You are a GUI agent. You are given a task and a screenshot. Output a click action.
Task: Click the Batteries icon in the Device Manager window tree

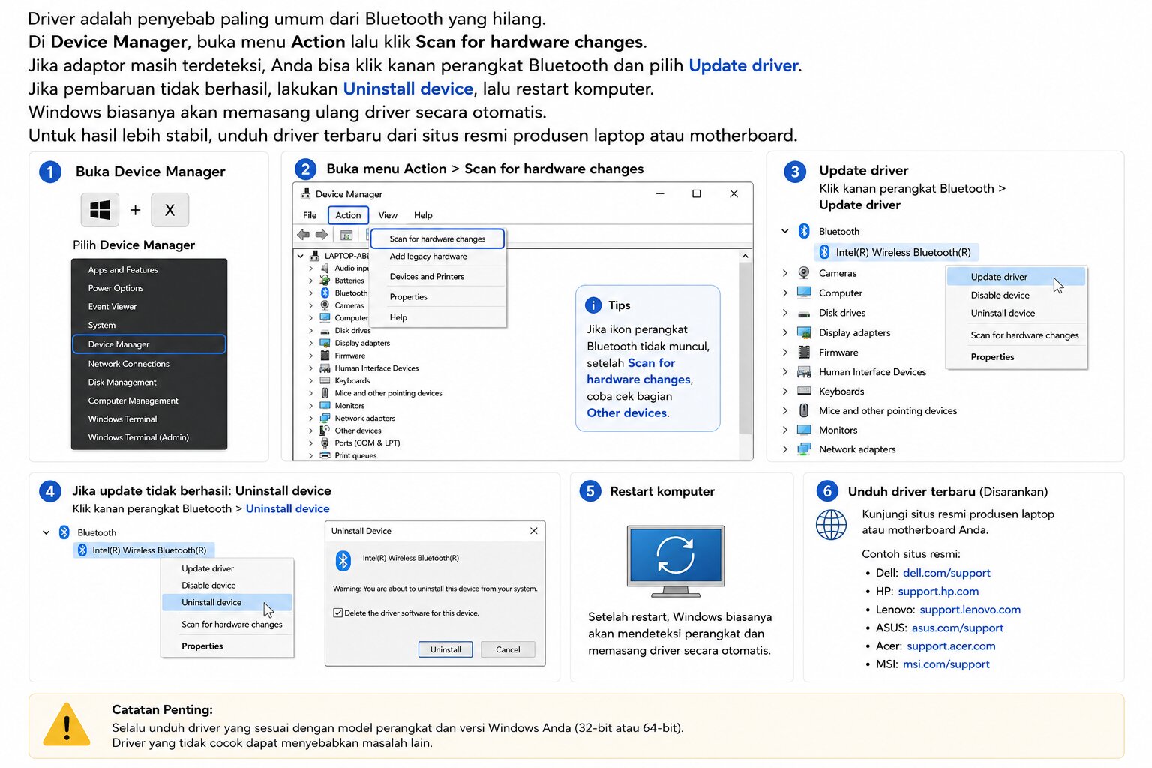point(325,280)
